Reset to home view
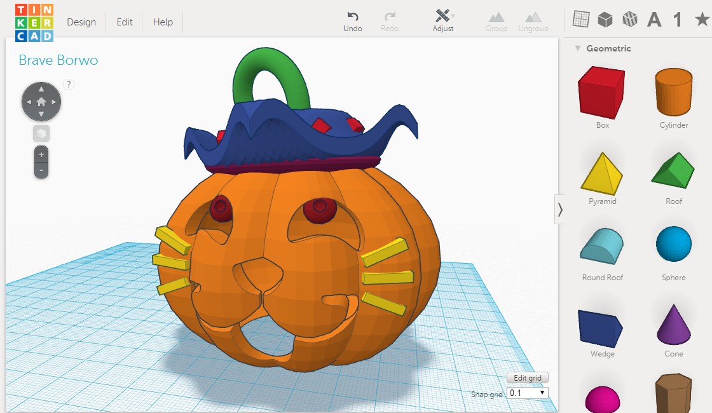This screenshot has width=712, height=413. 41,102
